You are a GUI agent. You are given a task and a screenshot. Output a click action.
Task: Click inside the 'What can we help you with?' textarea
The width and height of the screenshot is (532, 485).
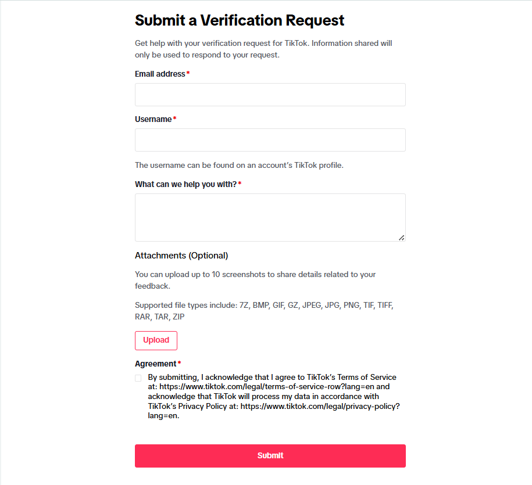coord(270,217)
